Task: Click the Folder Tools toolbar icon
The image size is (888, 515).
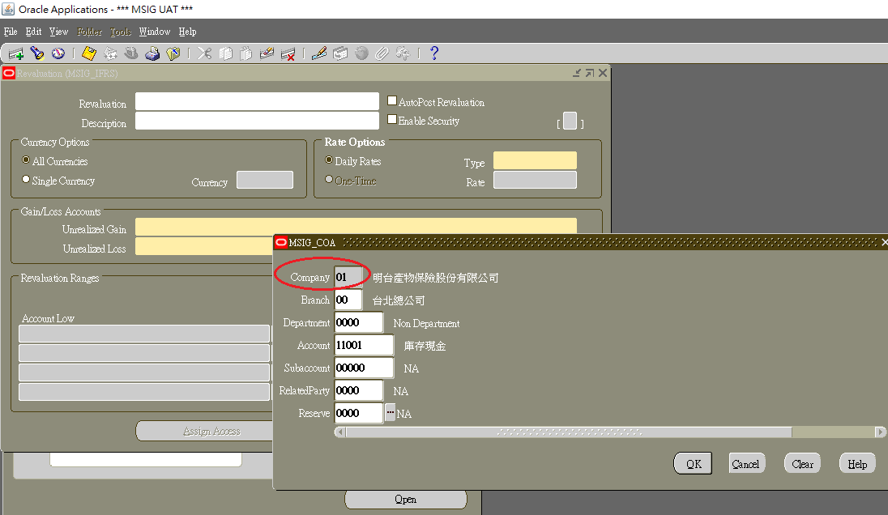Action: click(x=403, y=53)
